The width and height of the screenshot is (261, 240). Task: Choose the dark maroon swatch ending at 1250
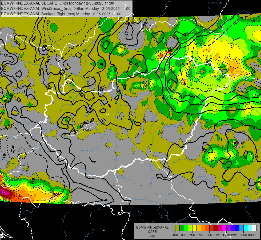click(216, 228)
